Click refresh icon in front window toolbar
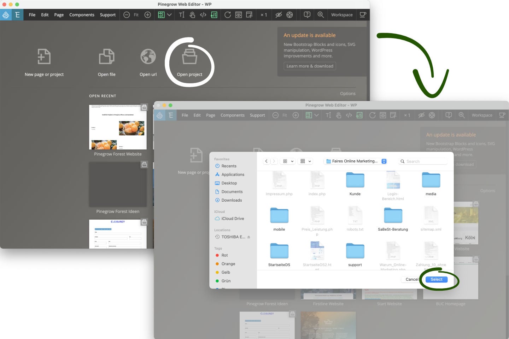 [372, 115]
